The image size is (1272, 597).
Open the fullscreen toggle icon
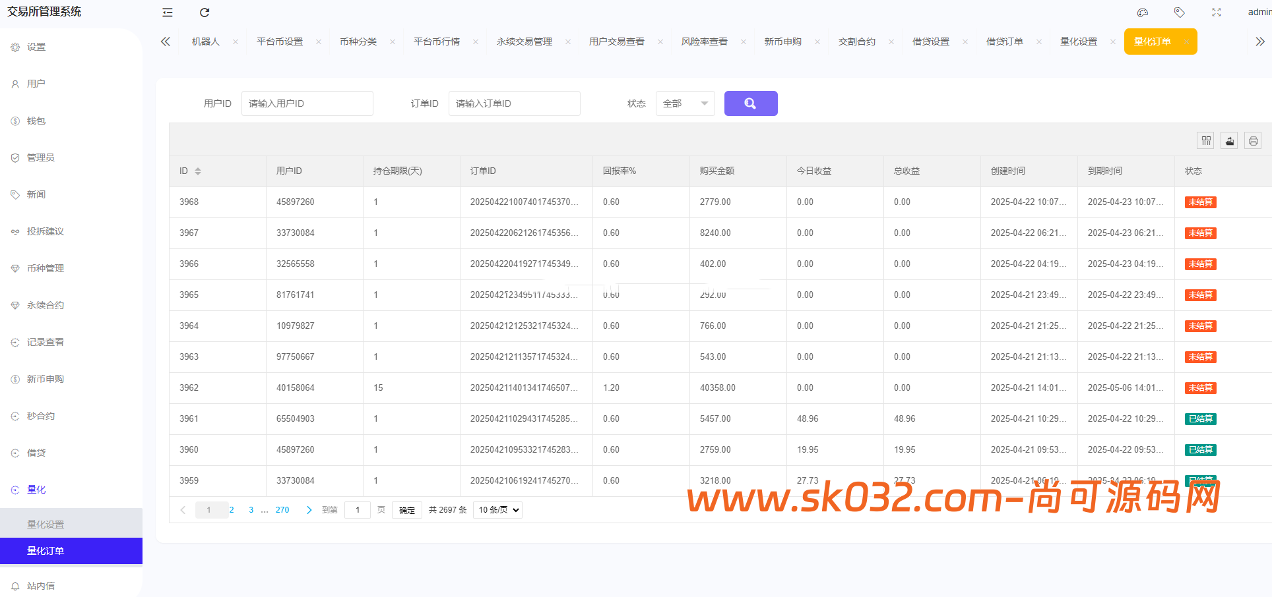[1217, 12]
